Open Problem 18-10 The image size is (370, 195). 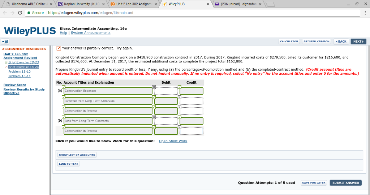pyautogui.click(x=20, y=71)
